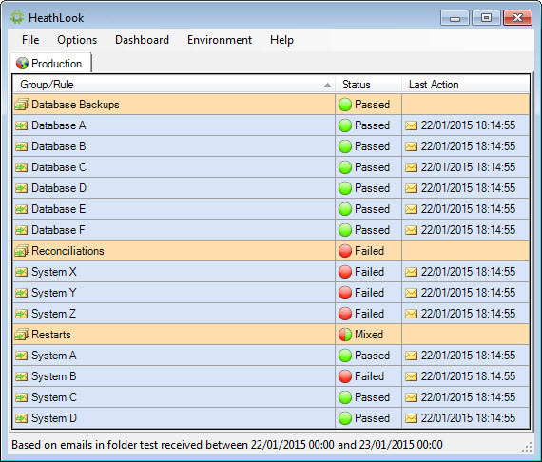The image size is (542, 462).
Task: Open the Environment menu
Action: (x=220, y=40)
